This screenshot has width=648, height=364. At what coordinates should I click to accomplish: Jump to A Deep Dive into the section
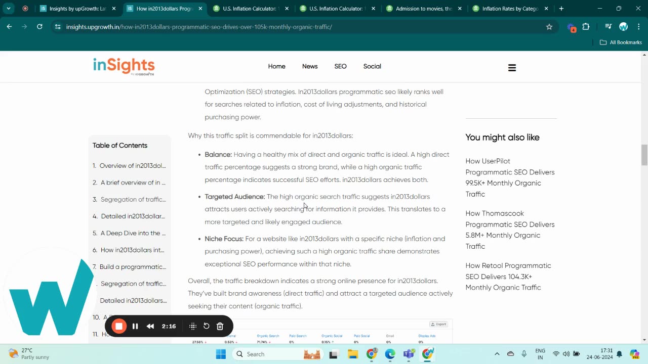point(129,233)
